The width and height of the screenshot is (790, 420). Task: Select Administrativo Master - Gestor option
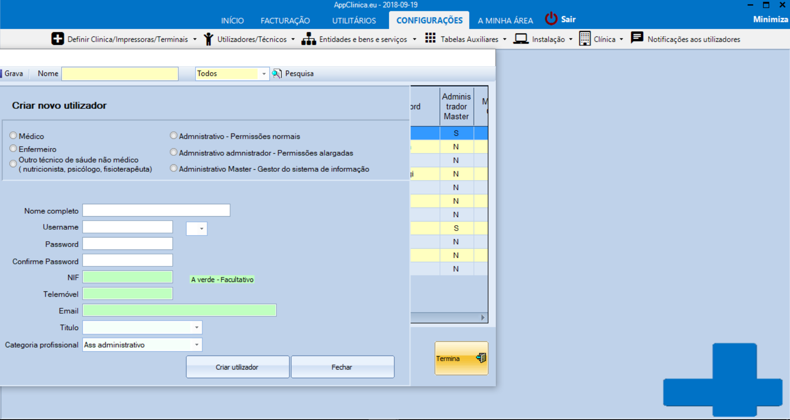(174, 168)
